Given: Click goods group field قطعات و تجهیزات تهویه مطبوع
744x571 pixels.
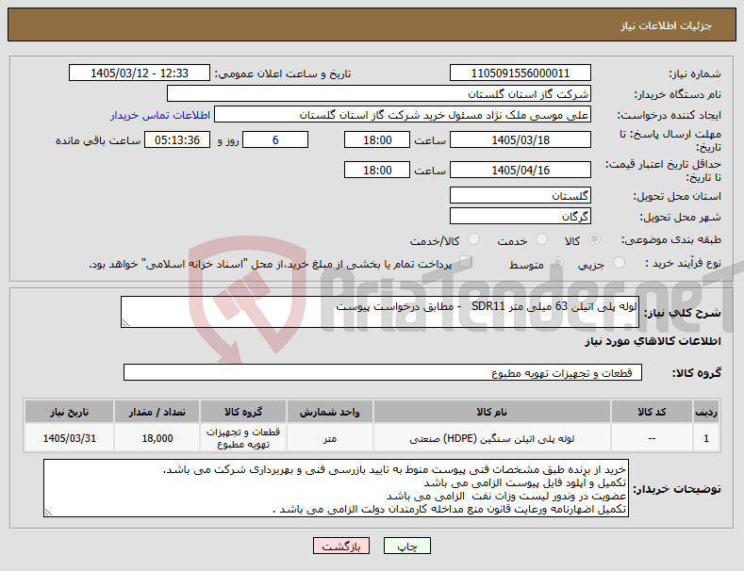Looking at the screenshot, I should click(383, 372).
